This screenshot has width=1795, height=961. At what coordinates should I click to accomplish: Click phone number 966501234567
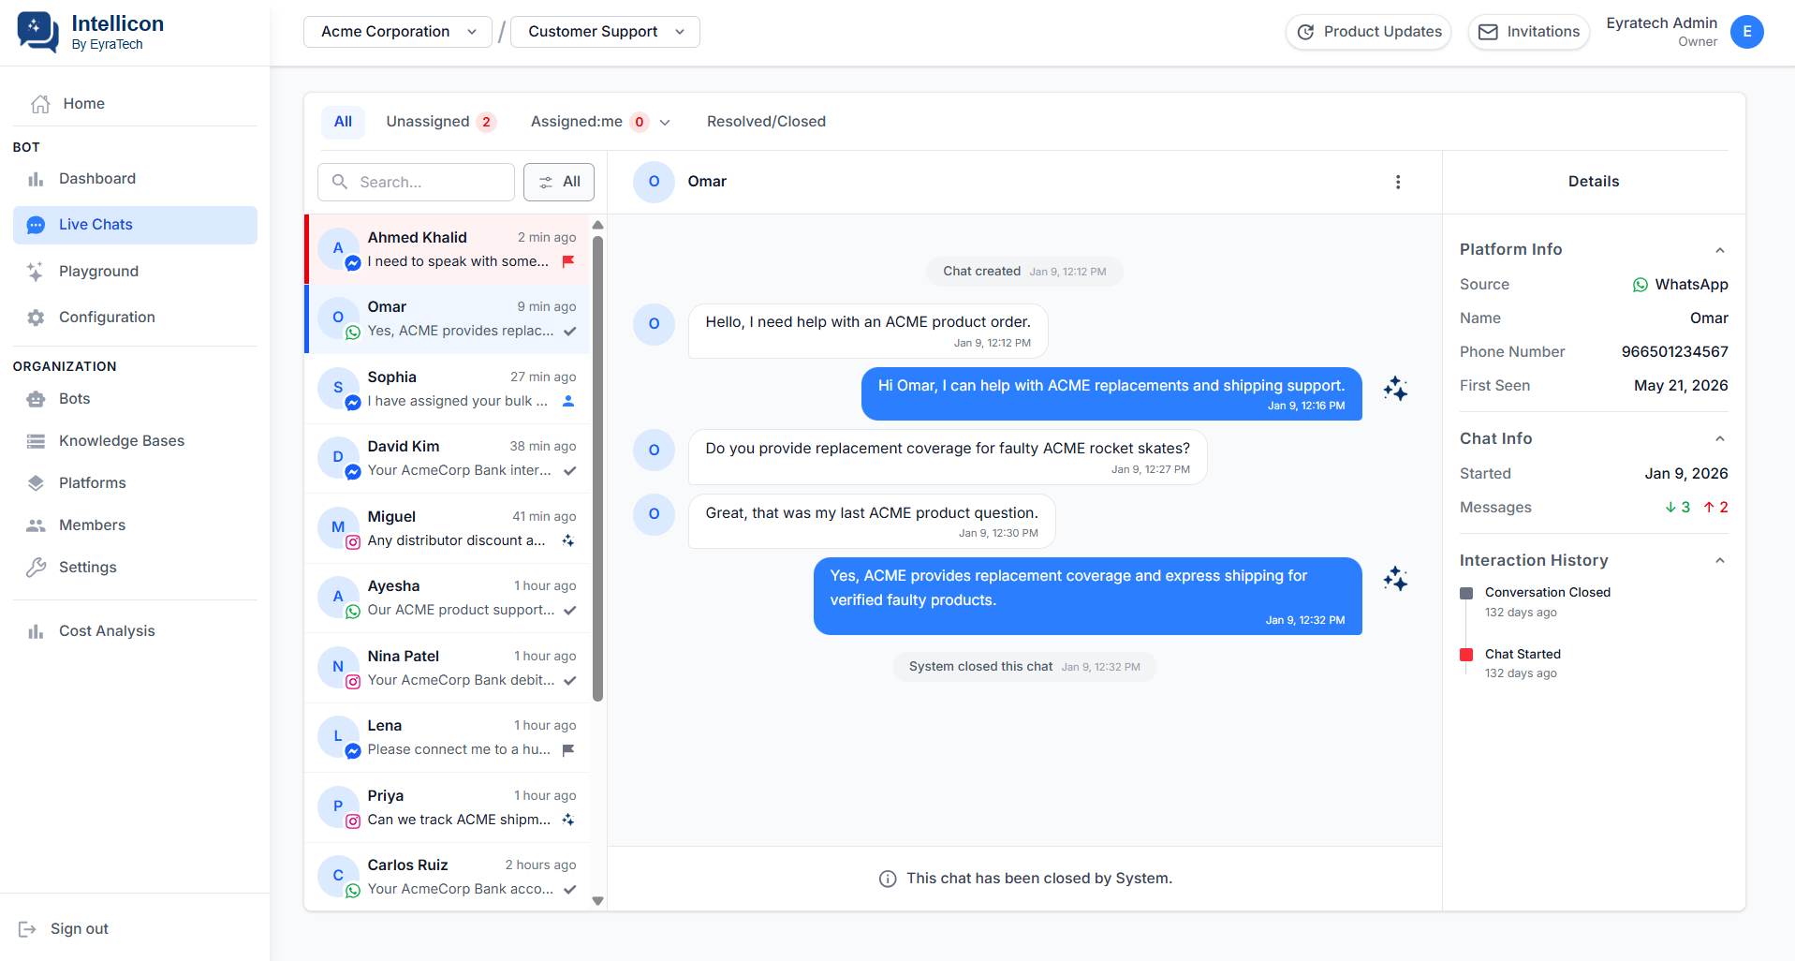click(1674, 352)
